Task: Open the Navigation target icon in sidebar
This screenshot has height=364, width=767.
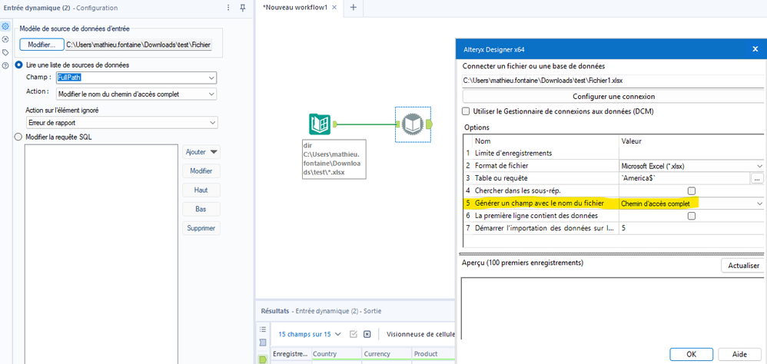Action: pyautogui.click(x=6, y=39)
